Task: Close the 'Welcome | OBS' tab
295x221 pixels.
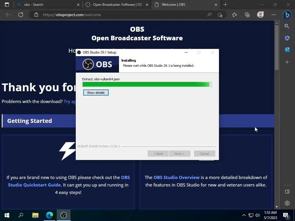Action: point(216,5)
